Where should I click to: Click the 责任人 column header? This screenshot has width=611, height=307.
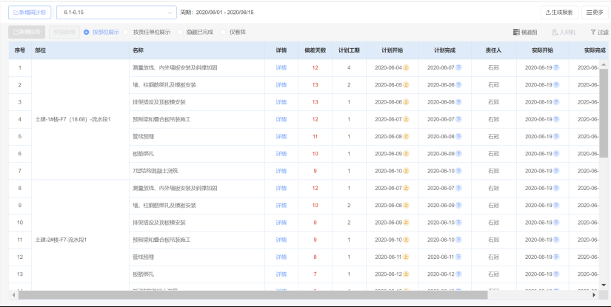click(x=494, y=50)
